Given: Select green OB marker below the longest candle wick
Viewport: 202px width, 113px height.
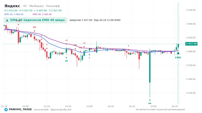Looking at the screenshot, I should (x=150, y=103).
